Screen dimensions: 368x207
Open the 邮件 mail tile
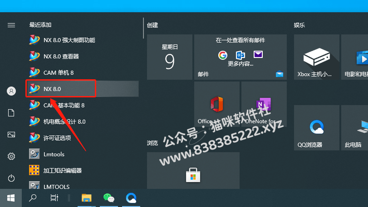pos(240,57)
